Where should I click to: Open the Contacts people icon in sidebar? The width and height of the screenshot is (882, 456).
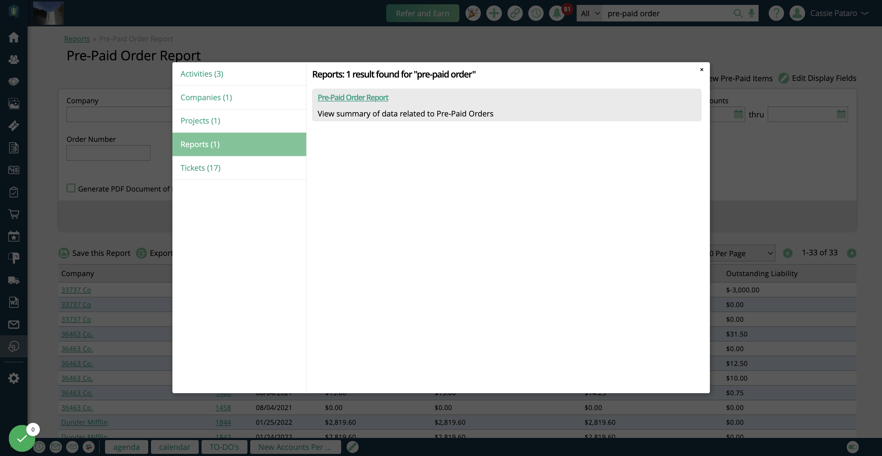[x=14, y=59]
